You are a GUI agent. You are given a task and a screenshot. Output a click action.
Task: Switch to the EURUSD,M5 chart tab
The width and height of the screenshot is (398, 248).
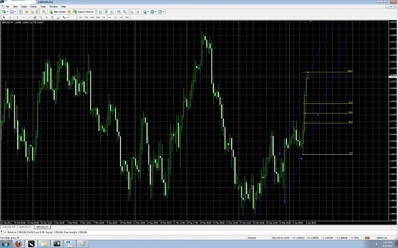[x=9, y=227]
